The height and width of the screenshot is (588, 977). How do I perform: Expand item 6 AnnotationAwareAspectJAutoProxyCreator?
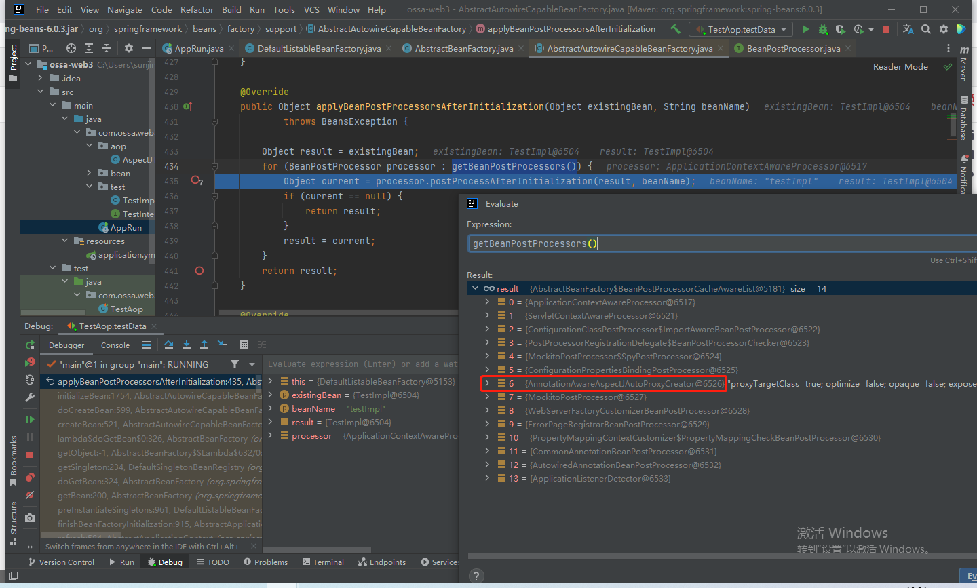[x=487, y=383]
